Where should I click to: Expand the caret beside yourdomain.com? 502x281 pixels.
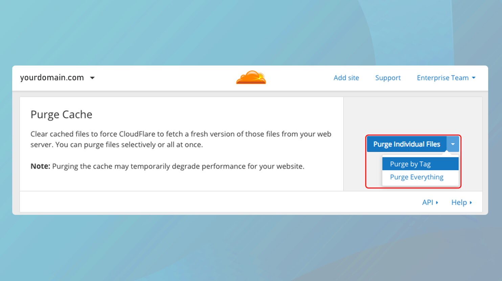tap(92, 78)
